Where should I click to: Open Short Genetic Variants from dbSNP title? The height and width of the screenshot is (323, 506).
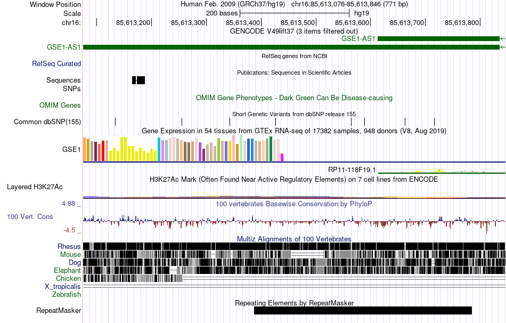(294, 115)
